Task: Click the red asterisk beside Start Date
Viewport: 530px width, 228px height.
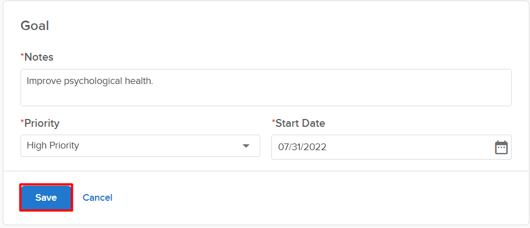Action: [x=273, y=122]
